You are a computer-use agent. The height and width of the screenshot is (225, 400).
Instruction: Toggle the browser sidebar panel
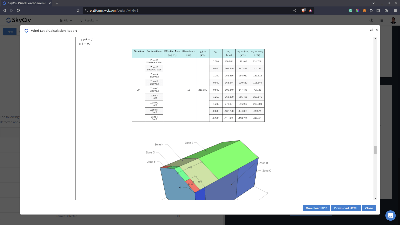pyautogui.click(x=378, y=10)
